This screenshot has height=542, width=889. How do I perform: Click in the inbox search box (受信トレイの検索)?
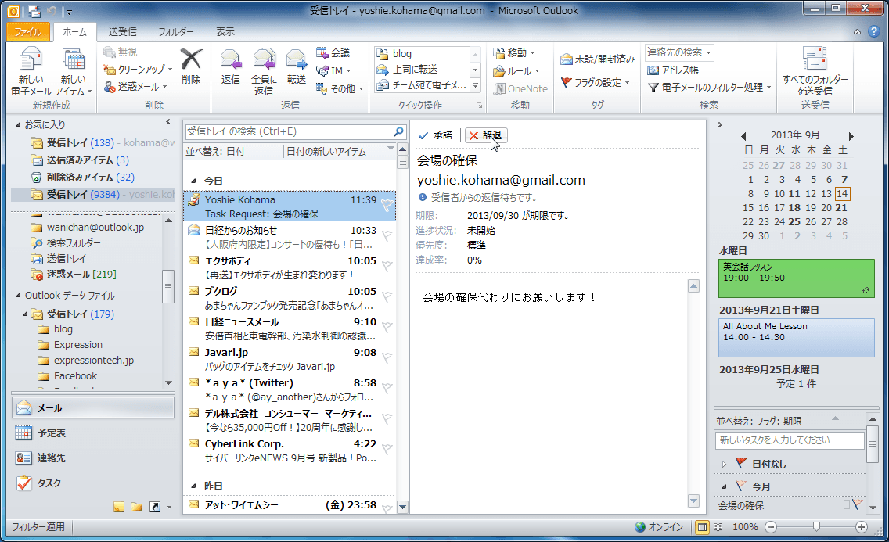288,131
